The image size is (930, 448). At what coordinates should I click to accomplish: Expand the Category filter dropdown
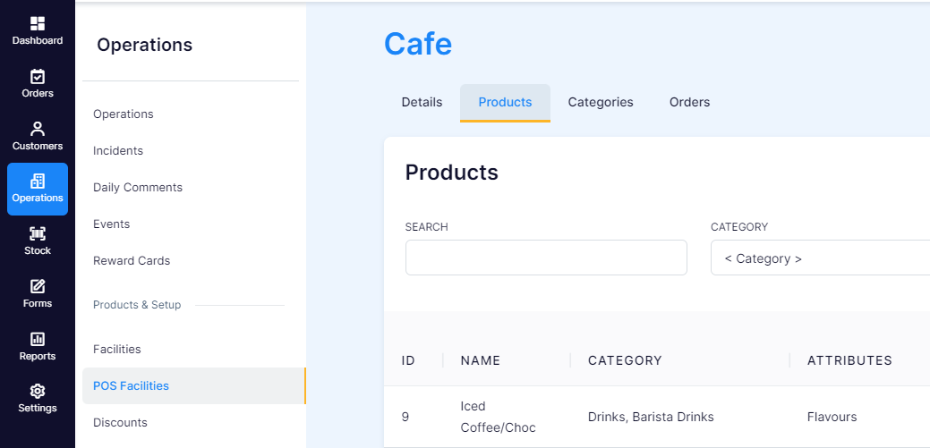[820, 258]
